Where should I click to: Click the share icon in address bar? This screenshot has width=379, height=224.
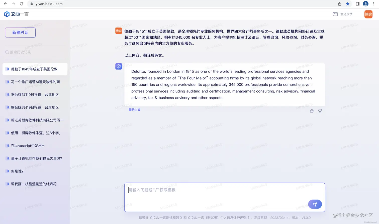[x=340, y=4]
